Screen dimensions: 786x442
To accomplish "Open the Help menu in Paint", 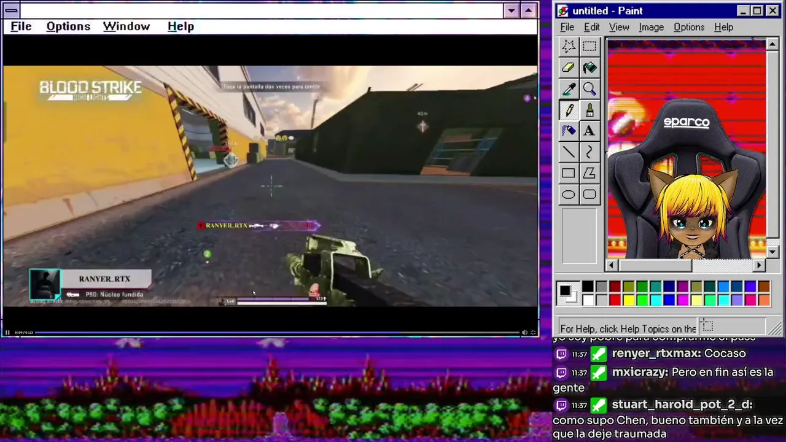I will (723, 27).
